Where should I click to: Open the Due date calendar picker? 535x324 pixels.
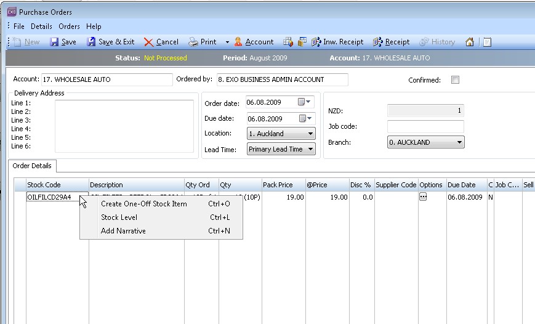(x=305, y=118)
